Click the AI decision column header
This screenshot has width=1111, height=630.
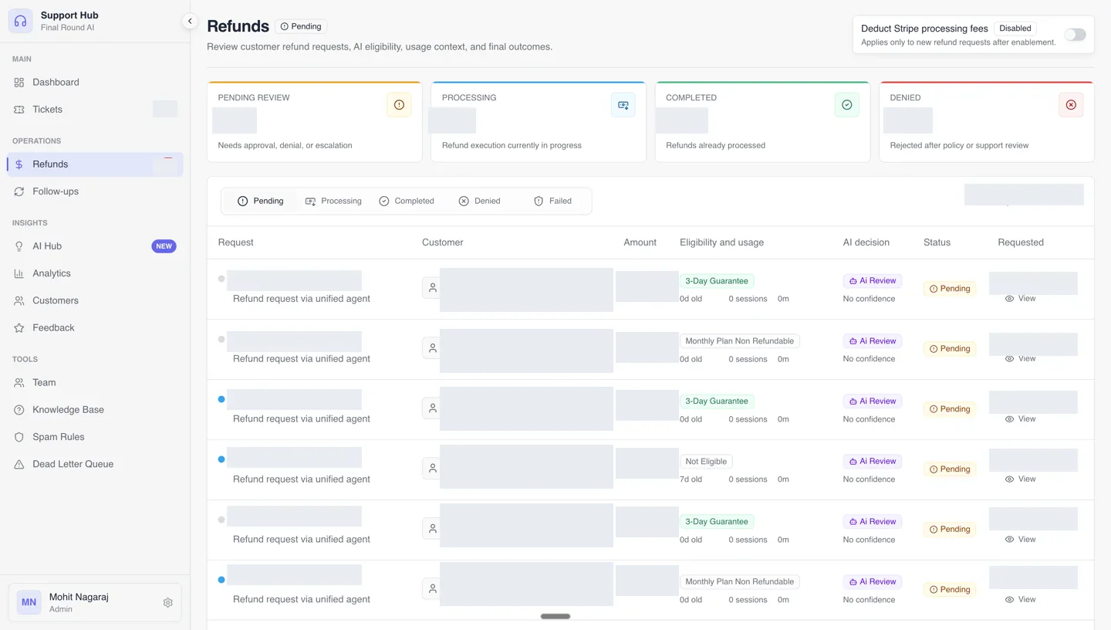(866, 242)
